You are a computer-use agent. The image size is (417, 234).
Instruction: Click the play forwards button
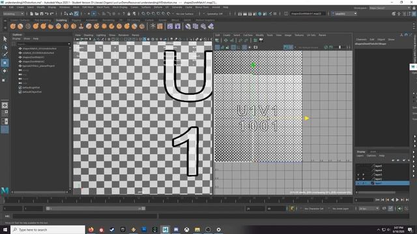coord(397,200)
